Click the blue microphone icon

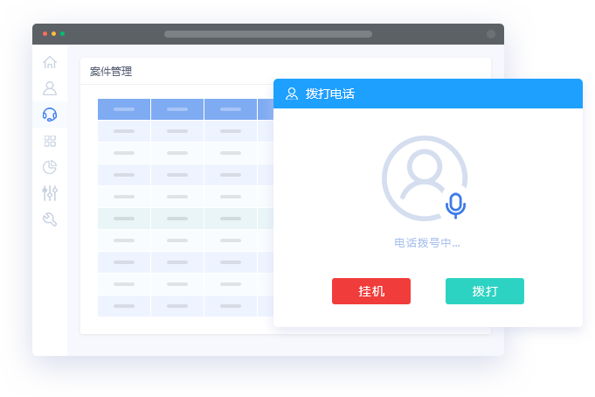(455, 205)
